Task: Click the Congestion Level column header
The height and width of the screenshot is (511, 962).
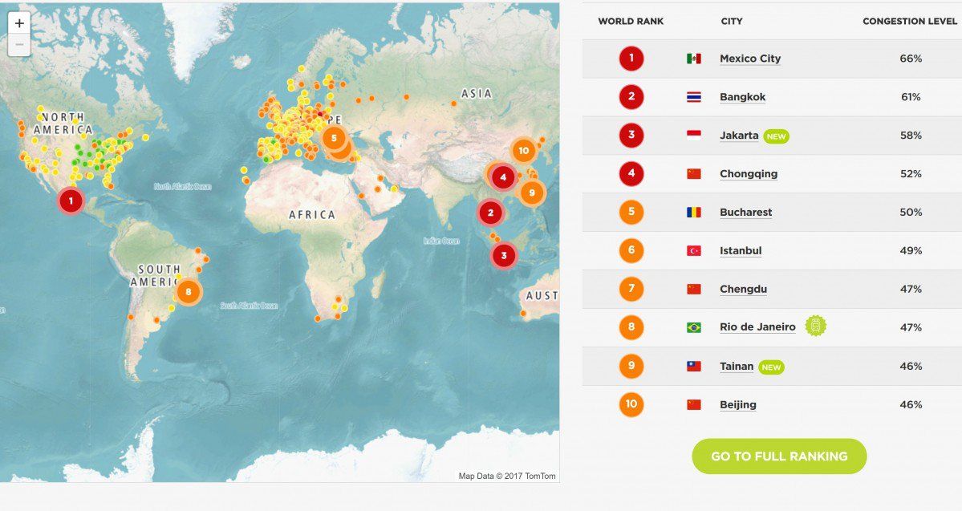Action: (x=911, y=22)
